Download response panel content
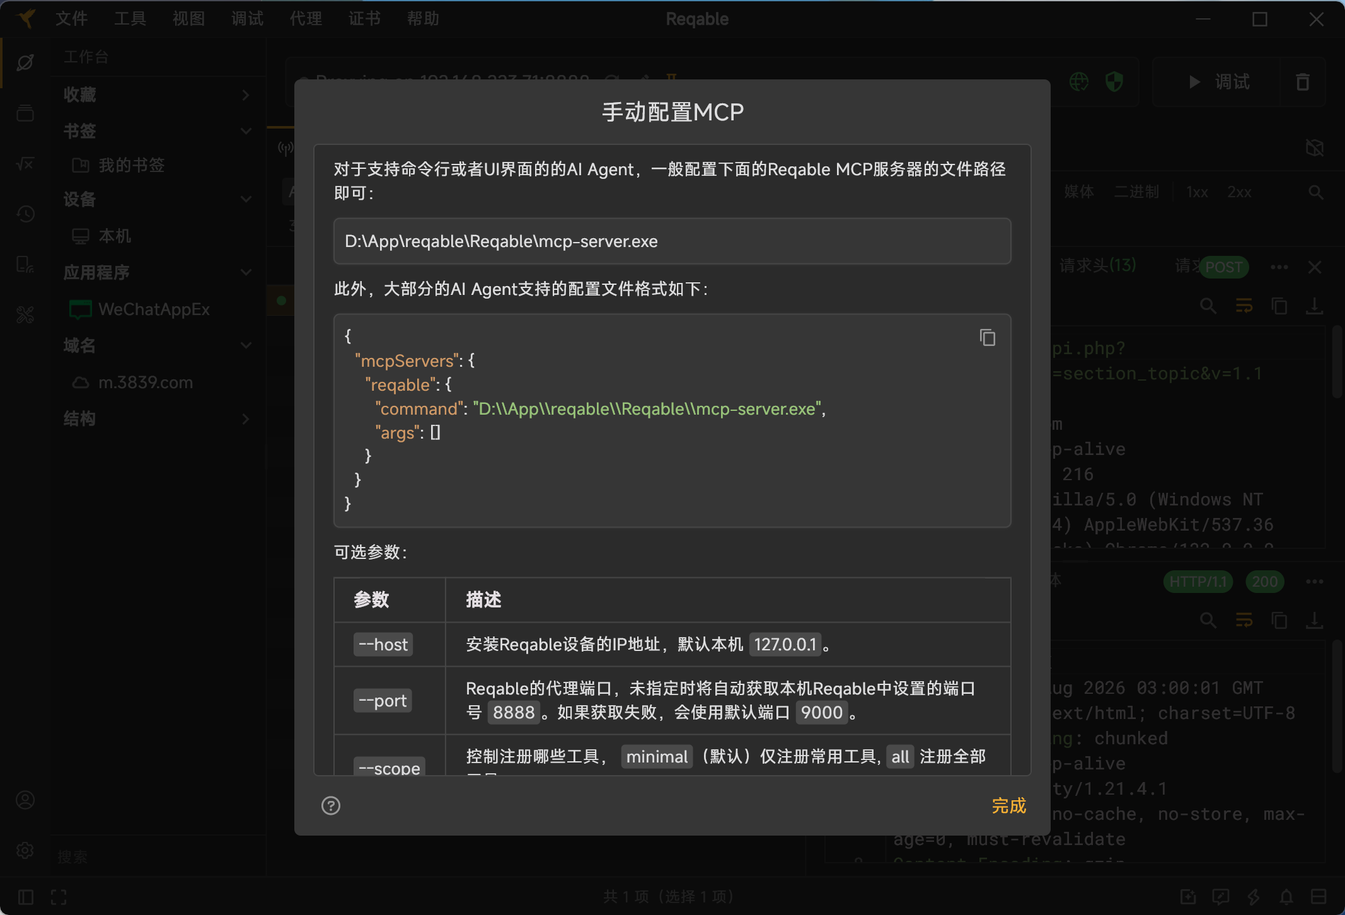The width and height of the screenshot is (1345, 915). (x=1314, y=621)
